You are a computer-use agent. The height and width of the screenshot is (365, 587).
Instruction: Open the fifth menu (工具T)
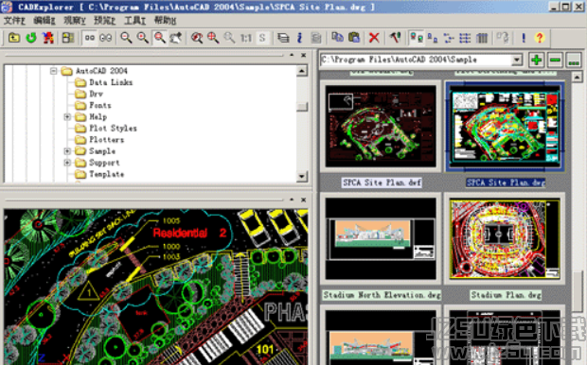[134, 20]
